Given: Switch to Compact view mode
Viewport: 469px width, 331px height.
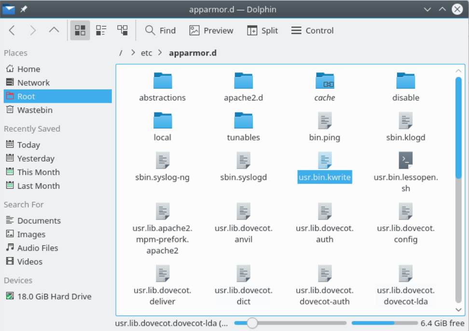Looking at the screenshot, I should click(101, 30).
